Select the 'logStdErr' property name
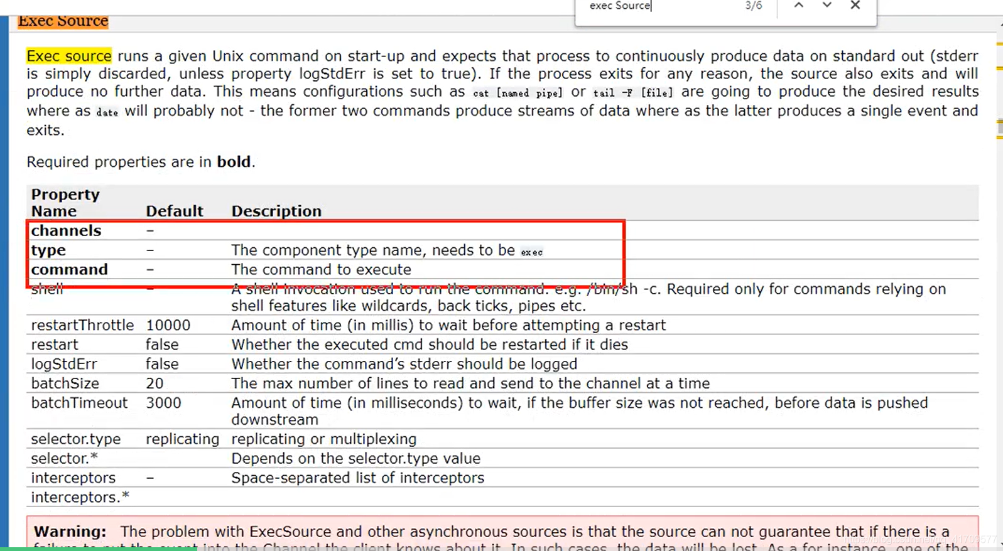The height and width of the screenshot is (551, 1003). [x=64, y=364]
